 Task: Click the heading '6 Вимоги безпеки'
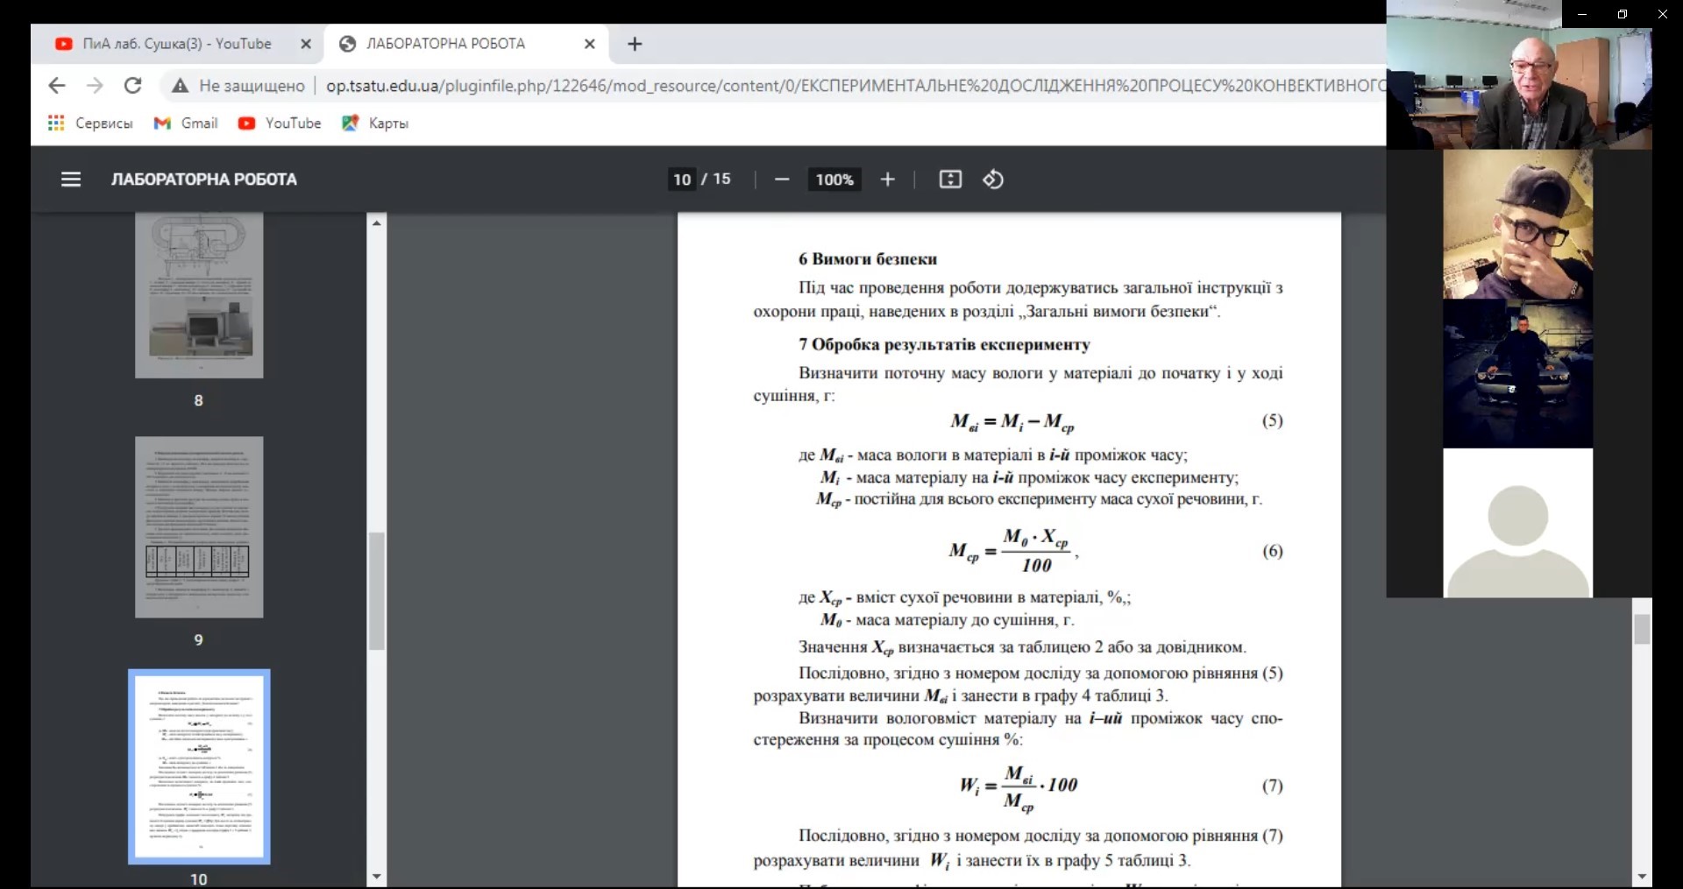[868, 259]
